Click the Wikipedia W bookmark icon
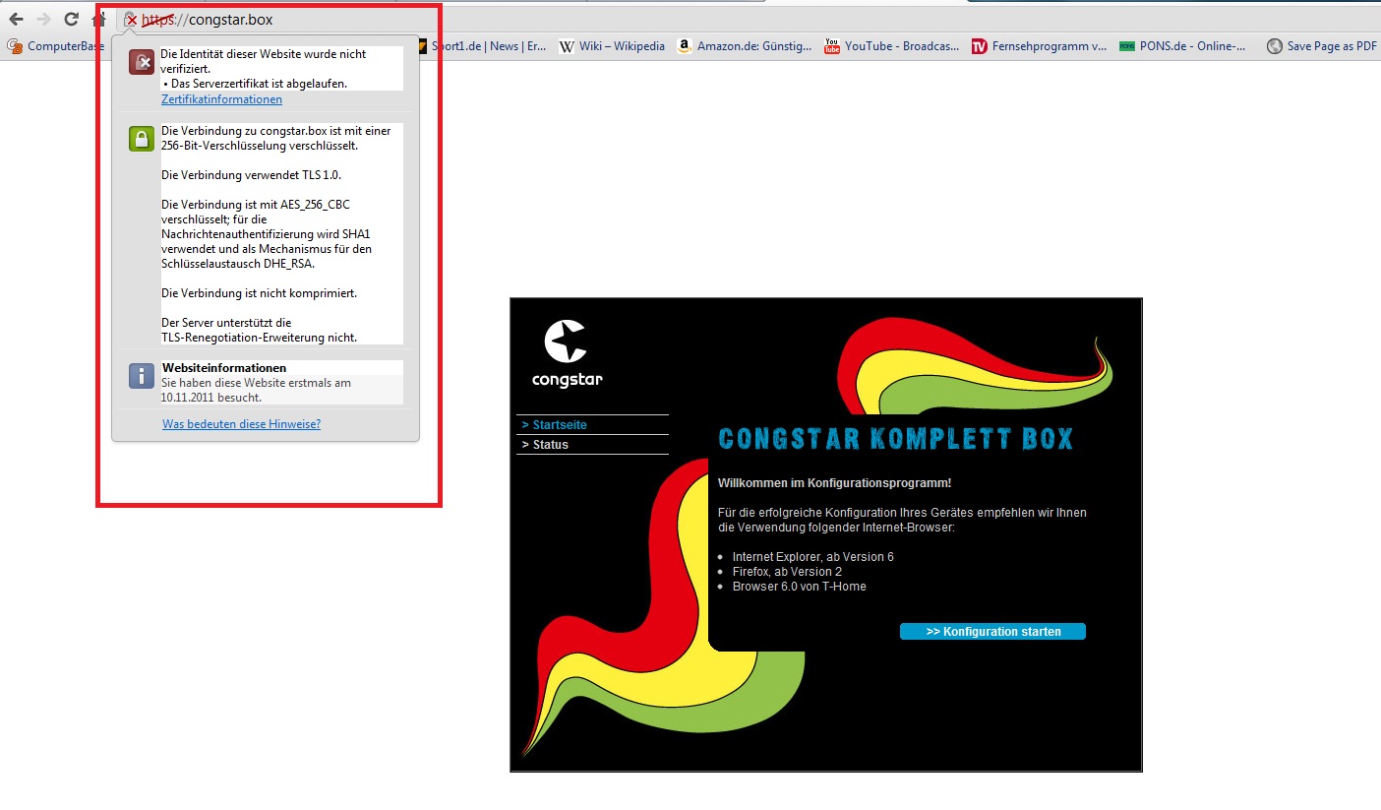Screen dimensions: 1381x810 567,46
